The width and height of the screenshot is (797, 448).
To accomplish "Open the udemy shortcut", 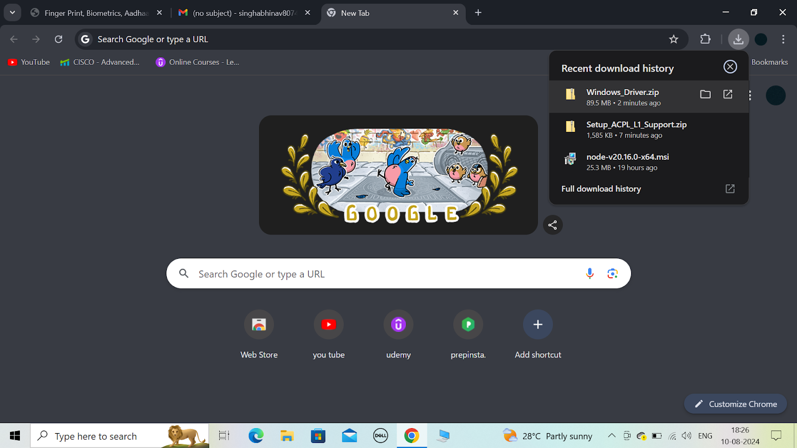I will (398, 335).
